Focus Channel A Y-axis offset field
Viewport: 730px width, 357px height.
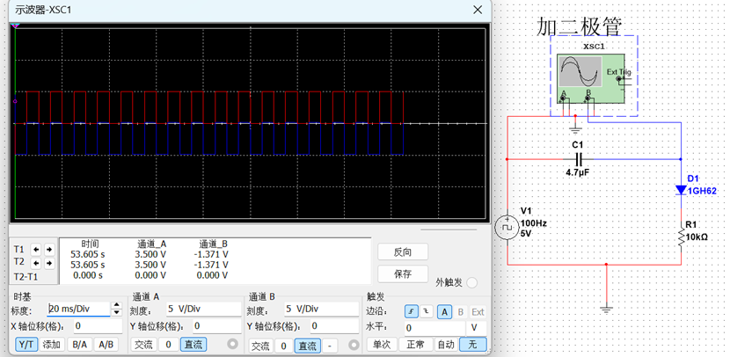(216, 326)
